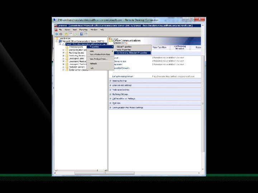The height and width of the screenshot is (193, 258).
Task: Click the green Refresh toolbar icon
Action: (76, 34)
